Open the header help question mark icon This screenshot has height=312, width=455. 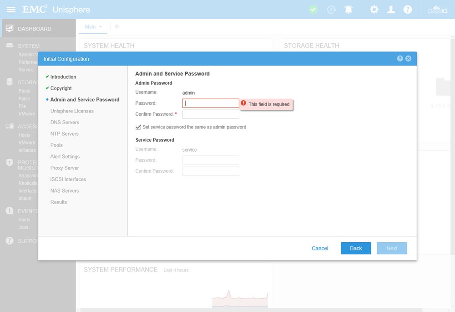(x=408, y=10)
